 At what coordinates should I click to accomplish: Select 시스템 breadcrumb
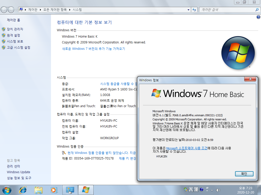(x=77, y=10)
